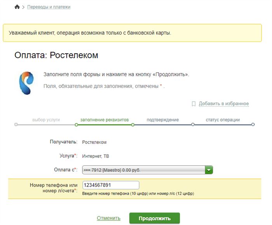
Task: Click the hint text about 10 цифр
Action: (138, 194)
